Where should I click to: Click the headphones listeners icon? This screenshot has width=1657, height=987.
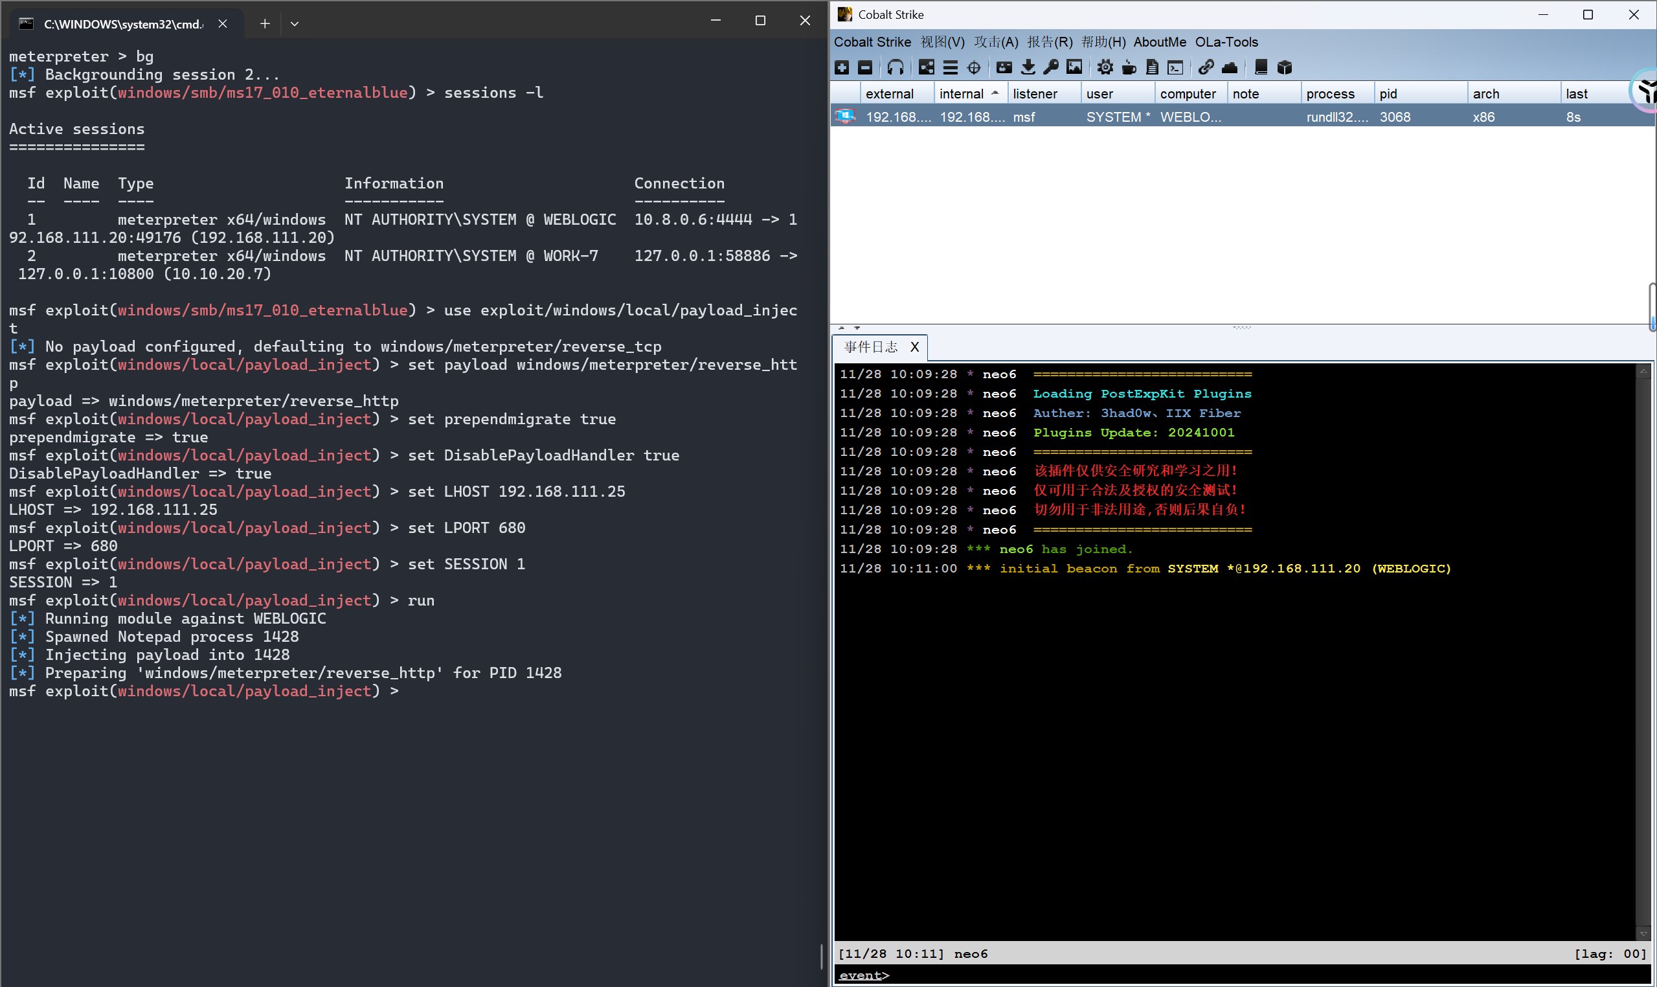pyautogui.click(x=895, y=67)
